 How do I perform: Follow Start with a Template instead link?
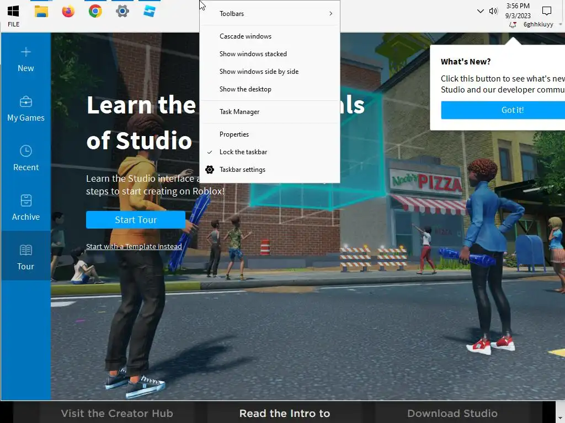point(134,246)
